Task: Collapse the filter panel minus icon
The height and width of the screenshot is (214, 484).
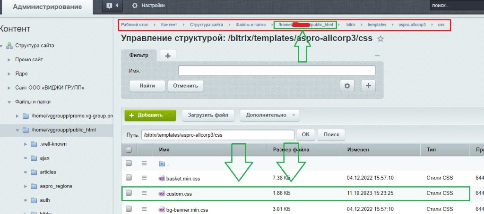Action: [377, 56]
